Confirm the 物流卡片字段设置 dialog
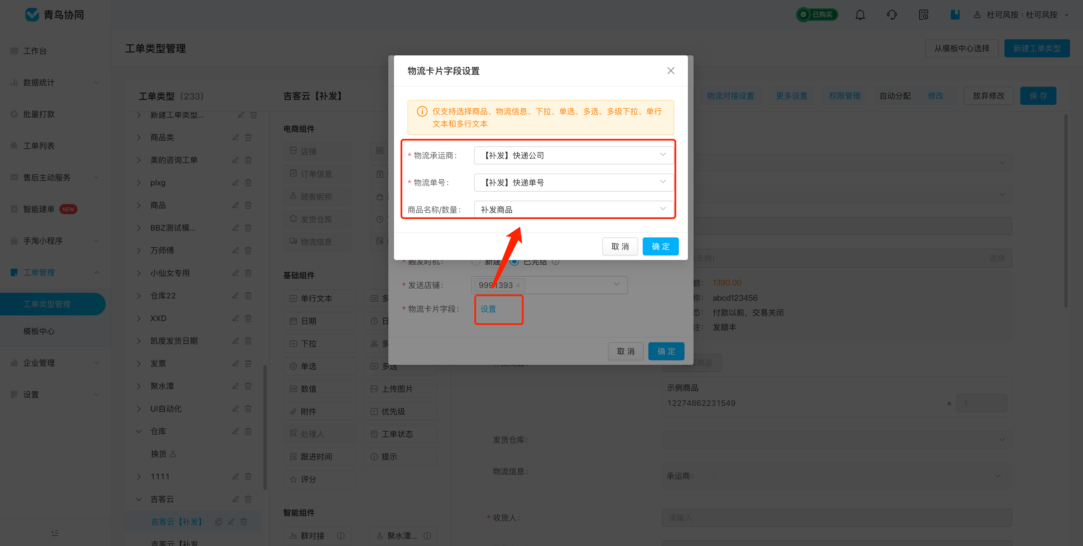 click(660, 246)
